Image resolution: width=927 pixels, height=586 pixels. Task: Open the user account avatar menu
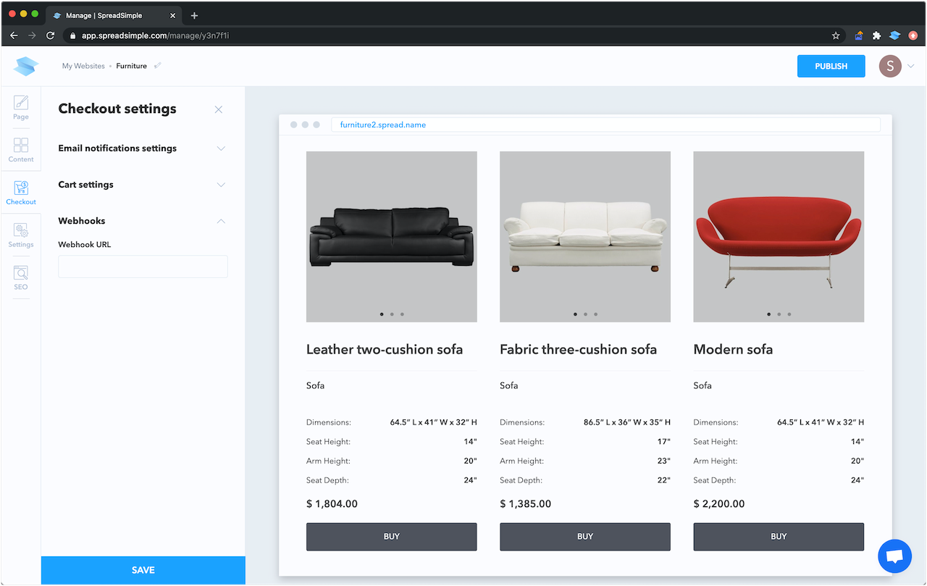[x=890, y=66]
